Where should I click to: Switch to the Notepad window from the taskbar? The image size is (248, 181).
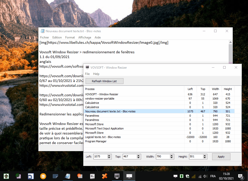pos(68,176)
